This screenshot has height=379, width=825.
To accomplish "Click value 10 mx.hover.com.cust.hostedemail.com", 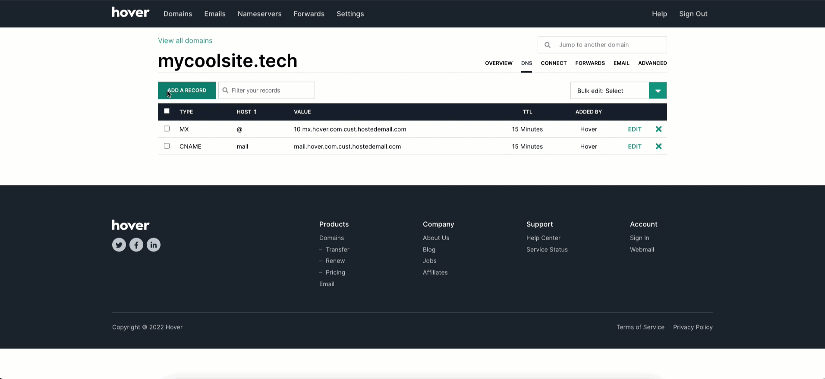I will 350,129.
